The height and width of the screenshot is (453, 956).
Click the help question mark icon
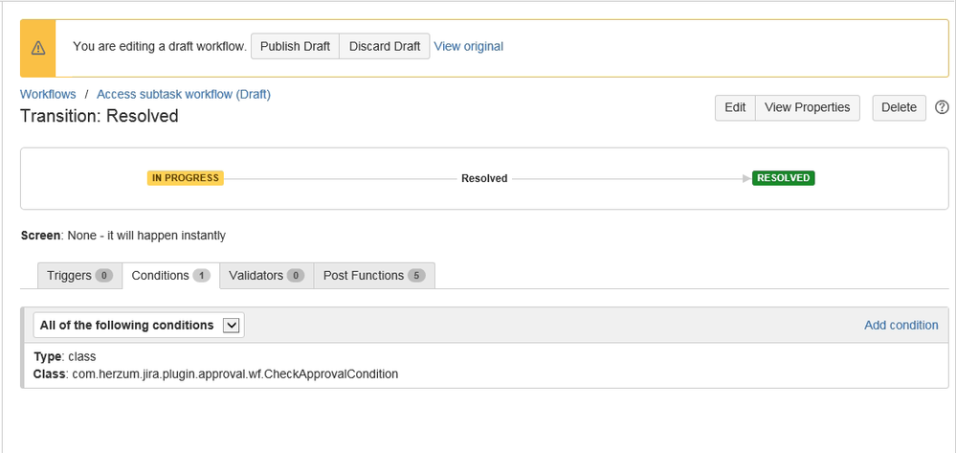pyautogui.click(x=942, y=107)
